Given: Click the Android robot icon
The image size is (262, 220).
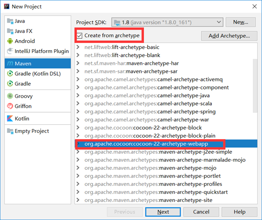Looking at the screenshot, I should tap(10, 41).
